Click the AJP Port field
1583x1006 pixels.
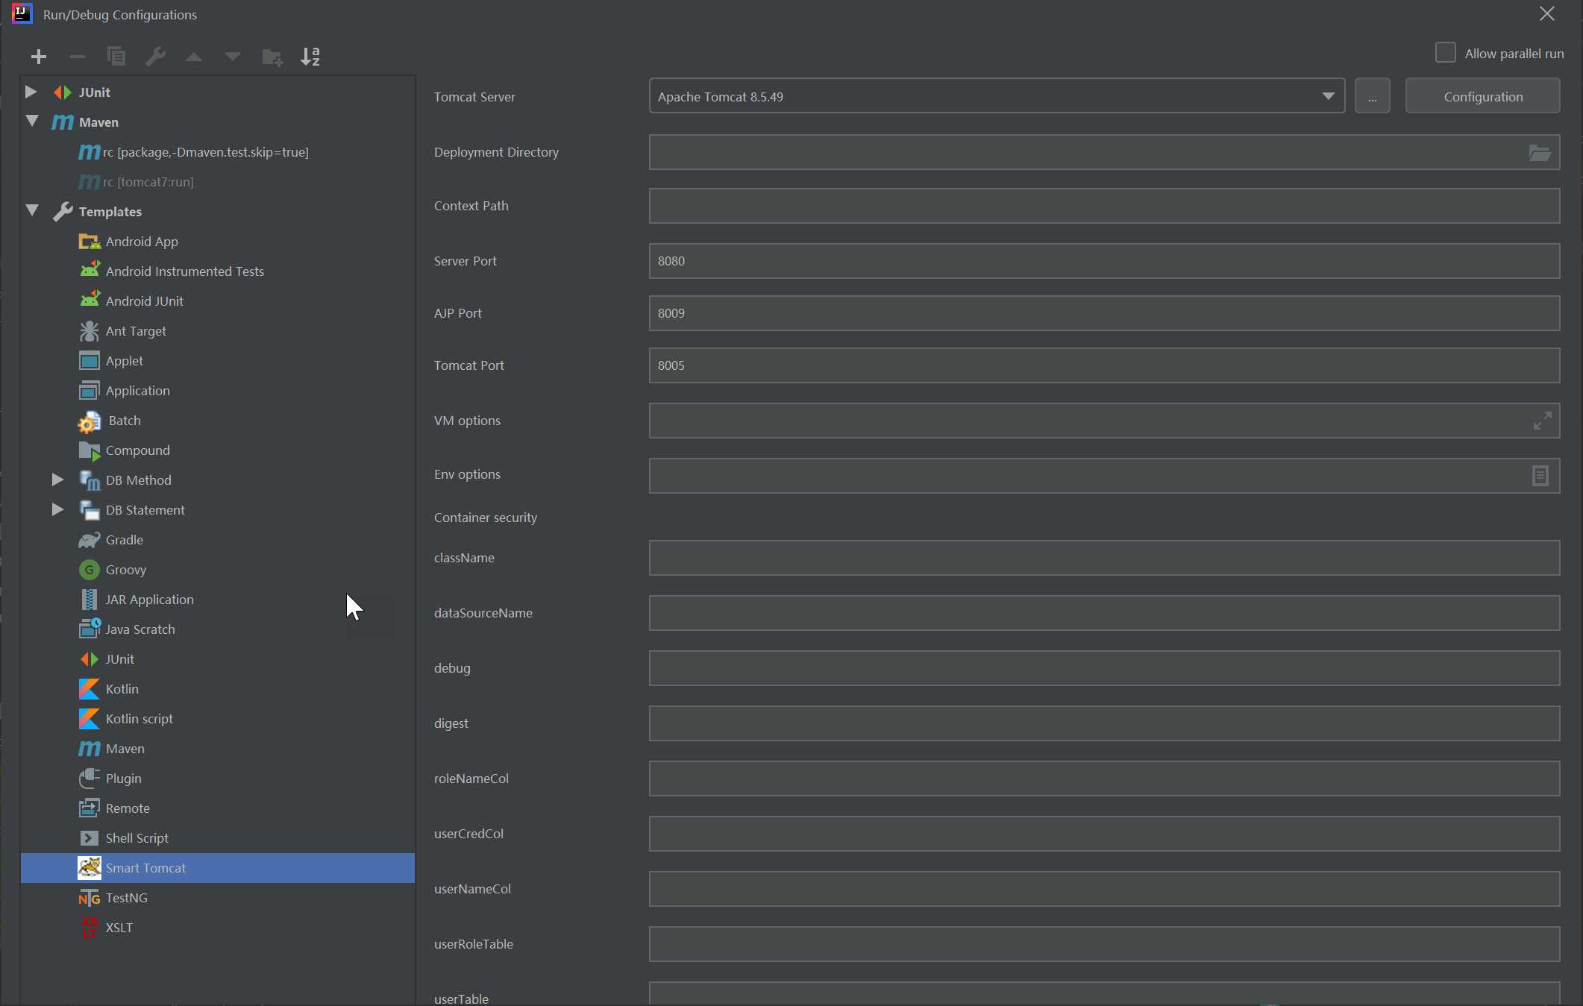tap(1104, 313)
